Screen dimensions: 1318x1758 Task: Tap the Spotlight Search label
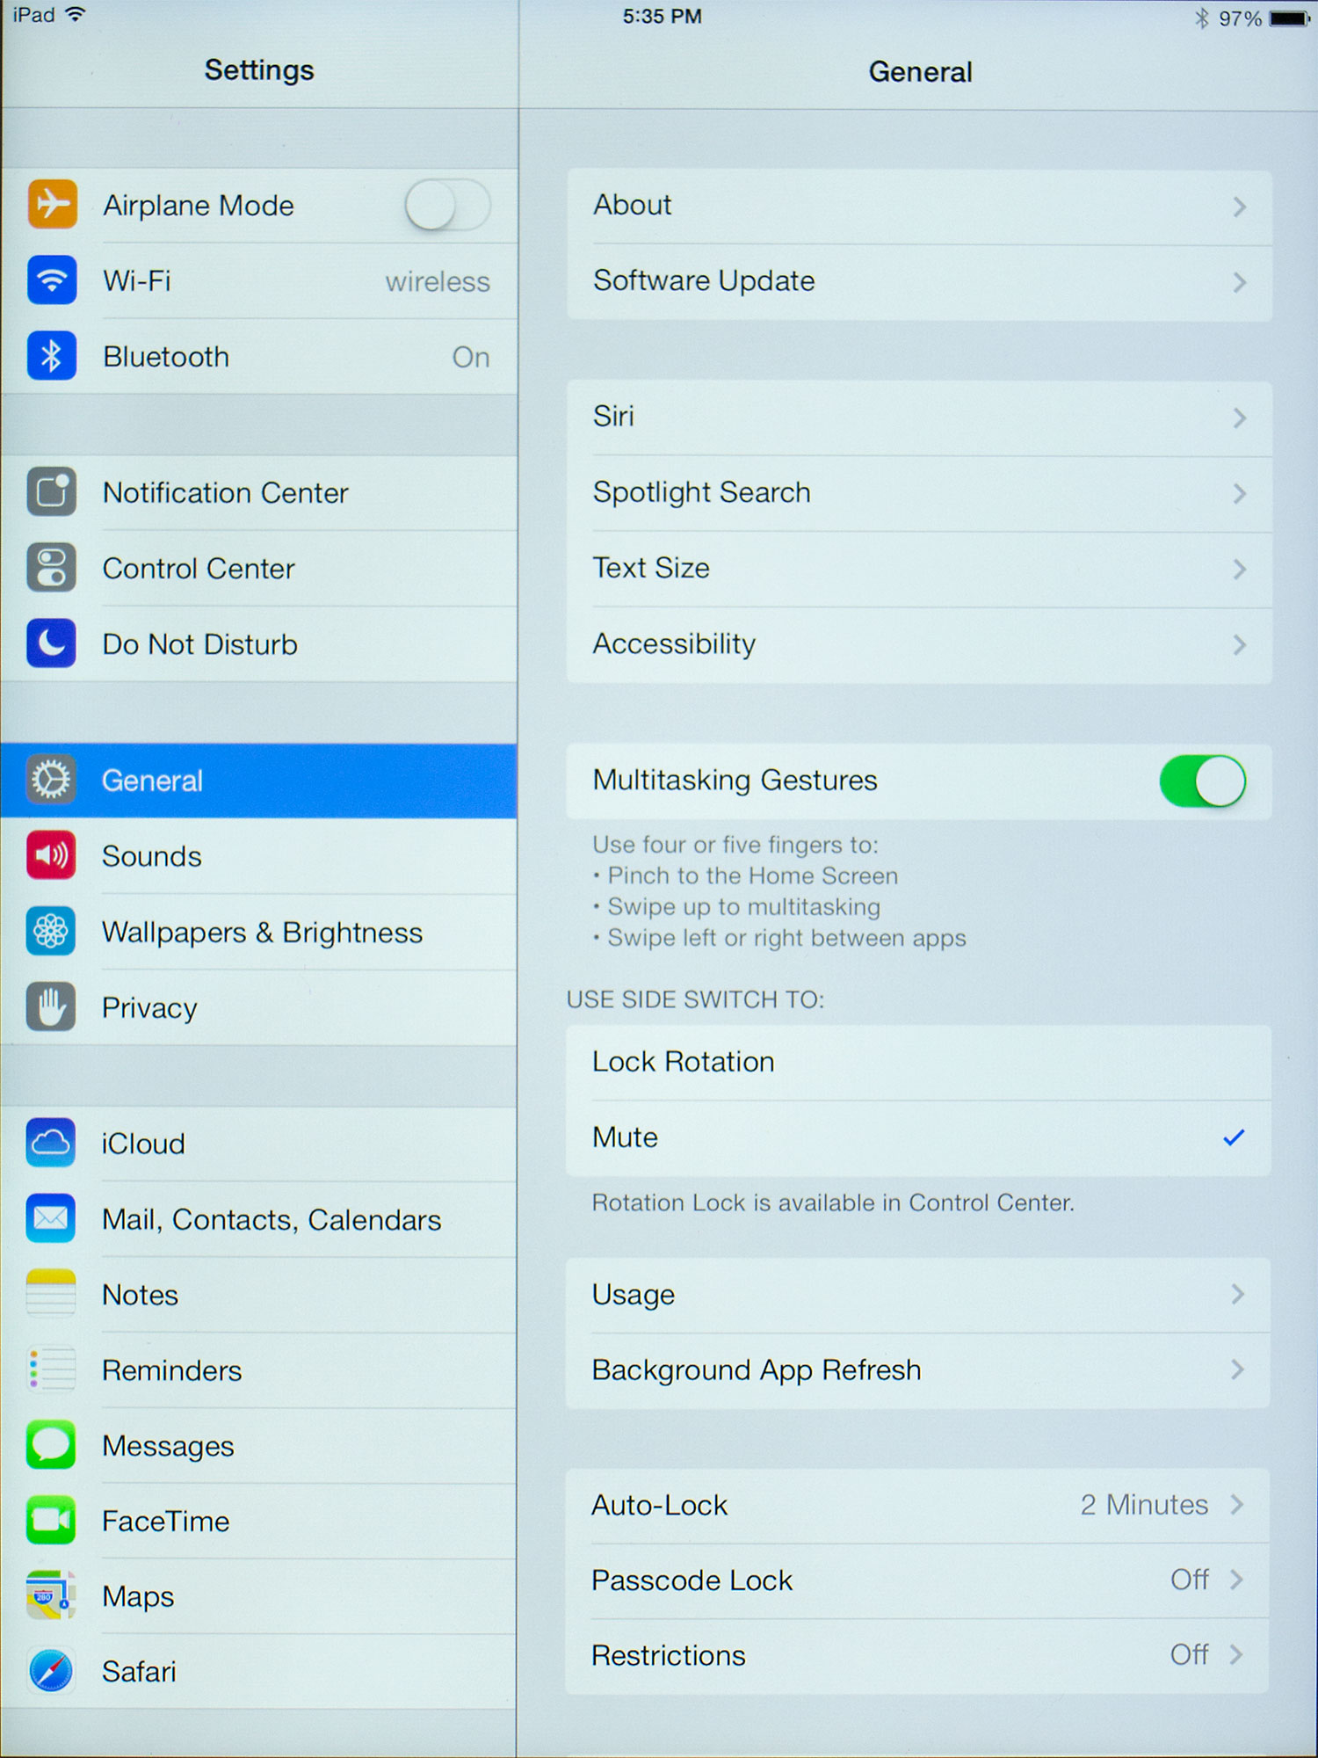[x=701, y=493]
